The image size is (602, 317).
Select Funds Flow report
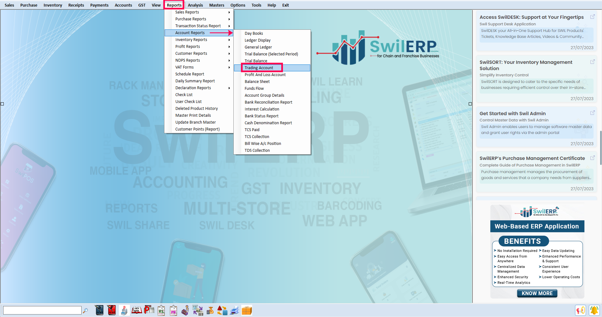coord(272,88)
